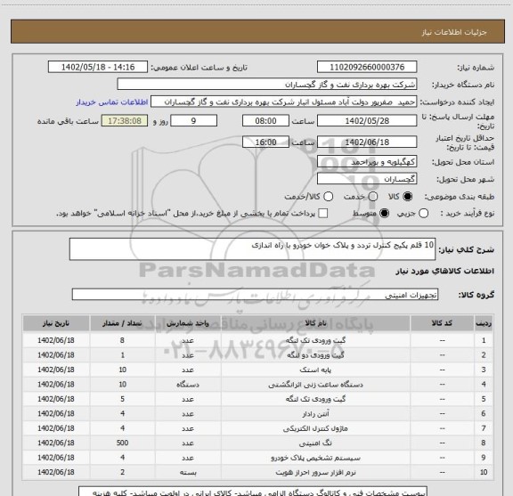Click the need number field 1102092660000376
The image size is (513, 496).
click(367, 67)
